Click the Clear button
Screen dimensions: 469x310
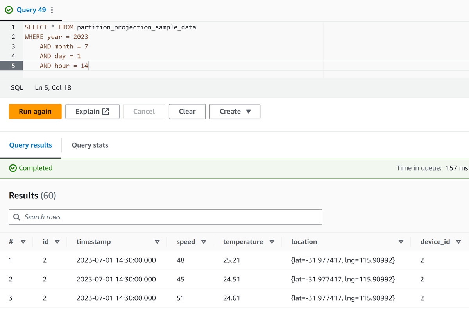pyautogui.click(x=187, y=111)
